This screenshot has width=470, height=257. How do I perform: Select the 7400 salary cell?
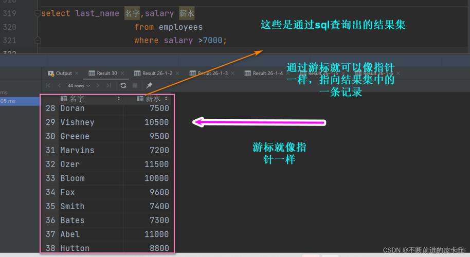tap(148, 207)
